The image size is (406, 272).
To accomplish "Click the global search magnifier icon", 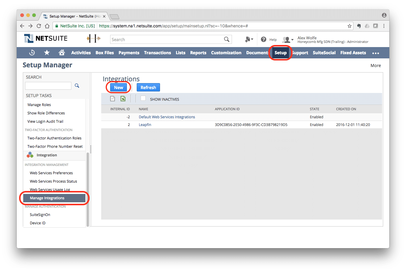I will pos(227,39).
